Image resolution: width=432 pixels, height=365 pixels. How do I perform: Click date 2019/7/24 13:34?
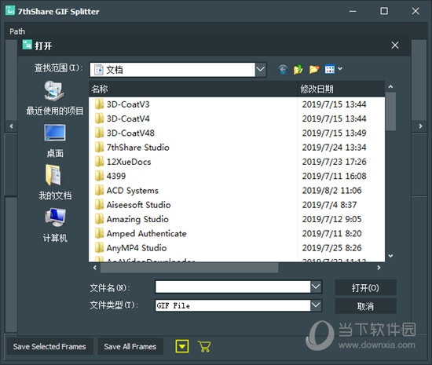click(x=334, y=148)
